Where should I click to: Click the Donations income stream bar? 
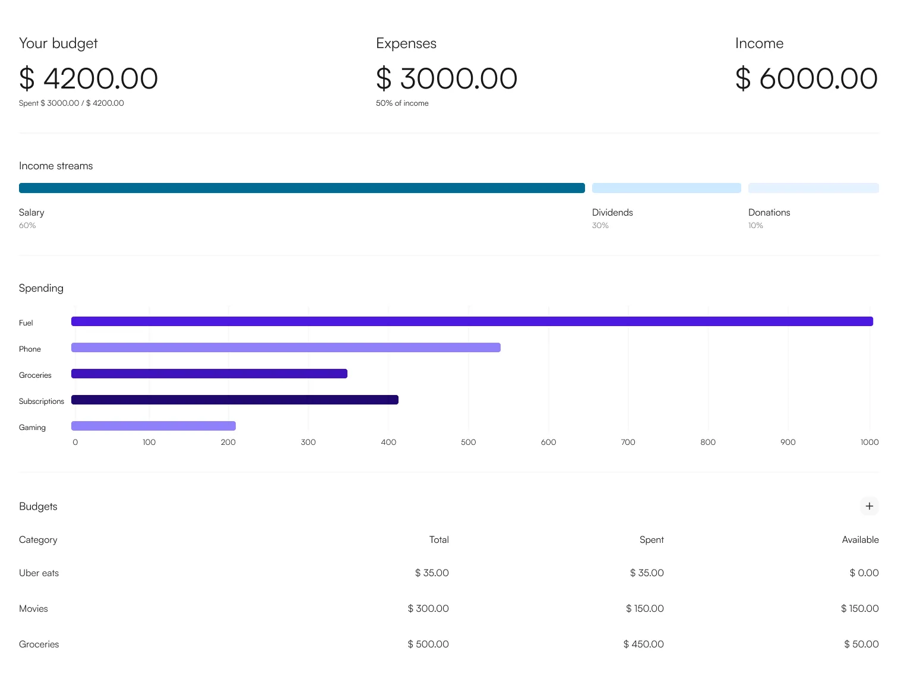click(x=813, y=188)
